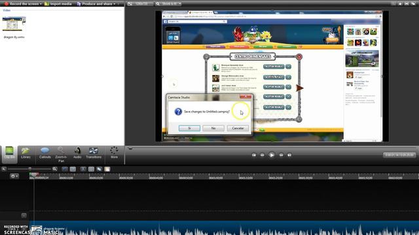Click the full screen icon in the preview toolbar
This screenshot has width=419, height=235.
click(x=407, y=4)
